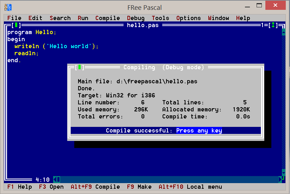The height and width of the screenshot is (194, 290).
Task: Click the vertical scrollbar track
Action: pos(284,102)
